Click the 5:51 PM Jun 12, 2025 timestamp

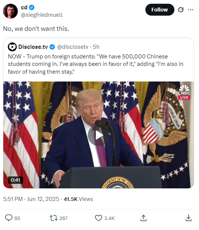click(31, 199)
